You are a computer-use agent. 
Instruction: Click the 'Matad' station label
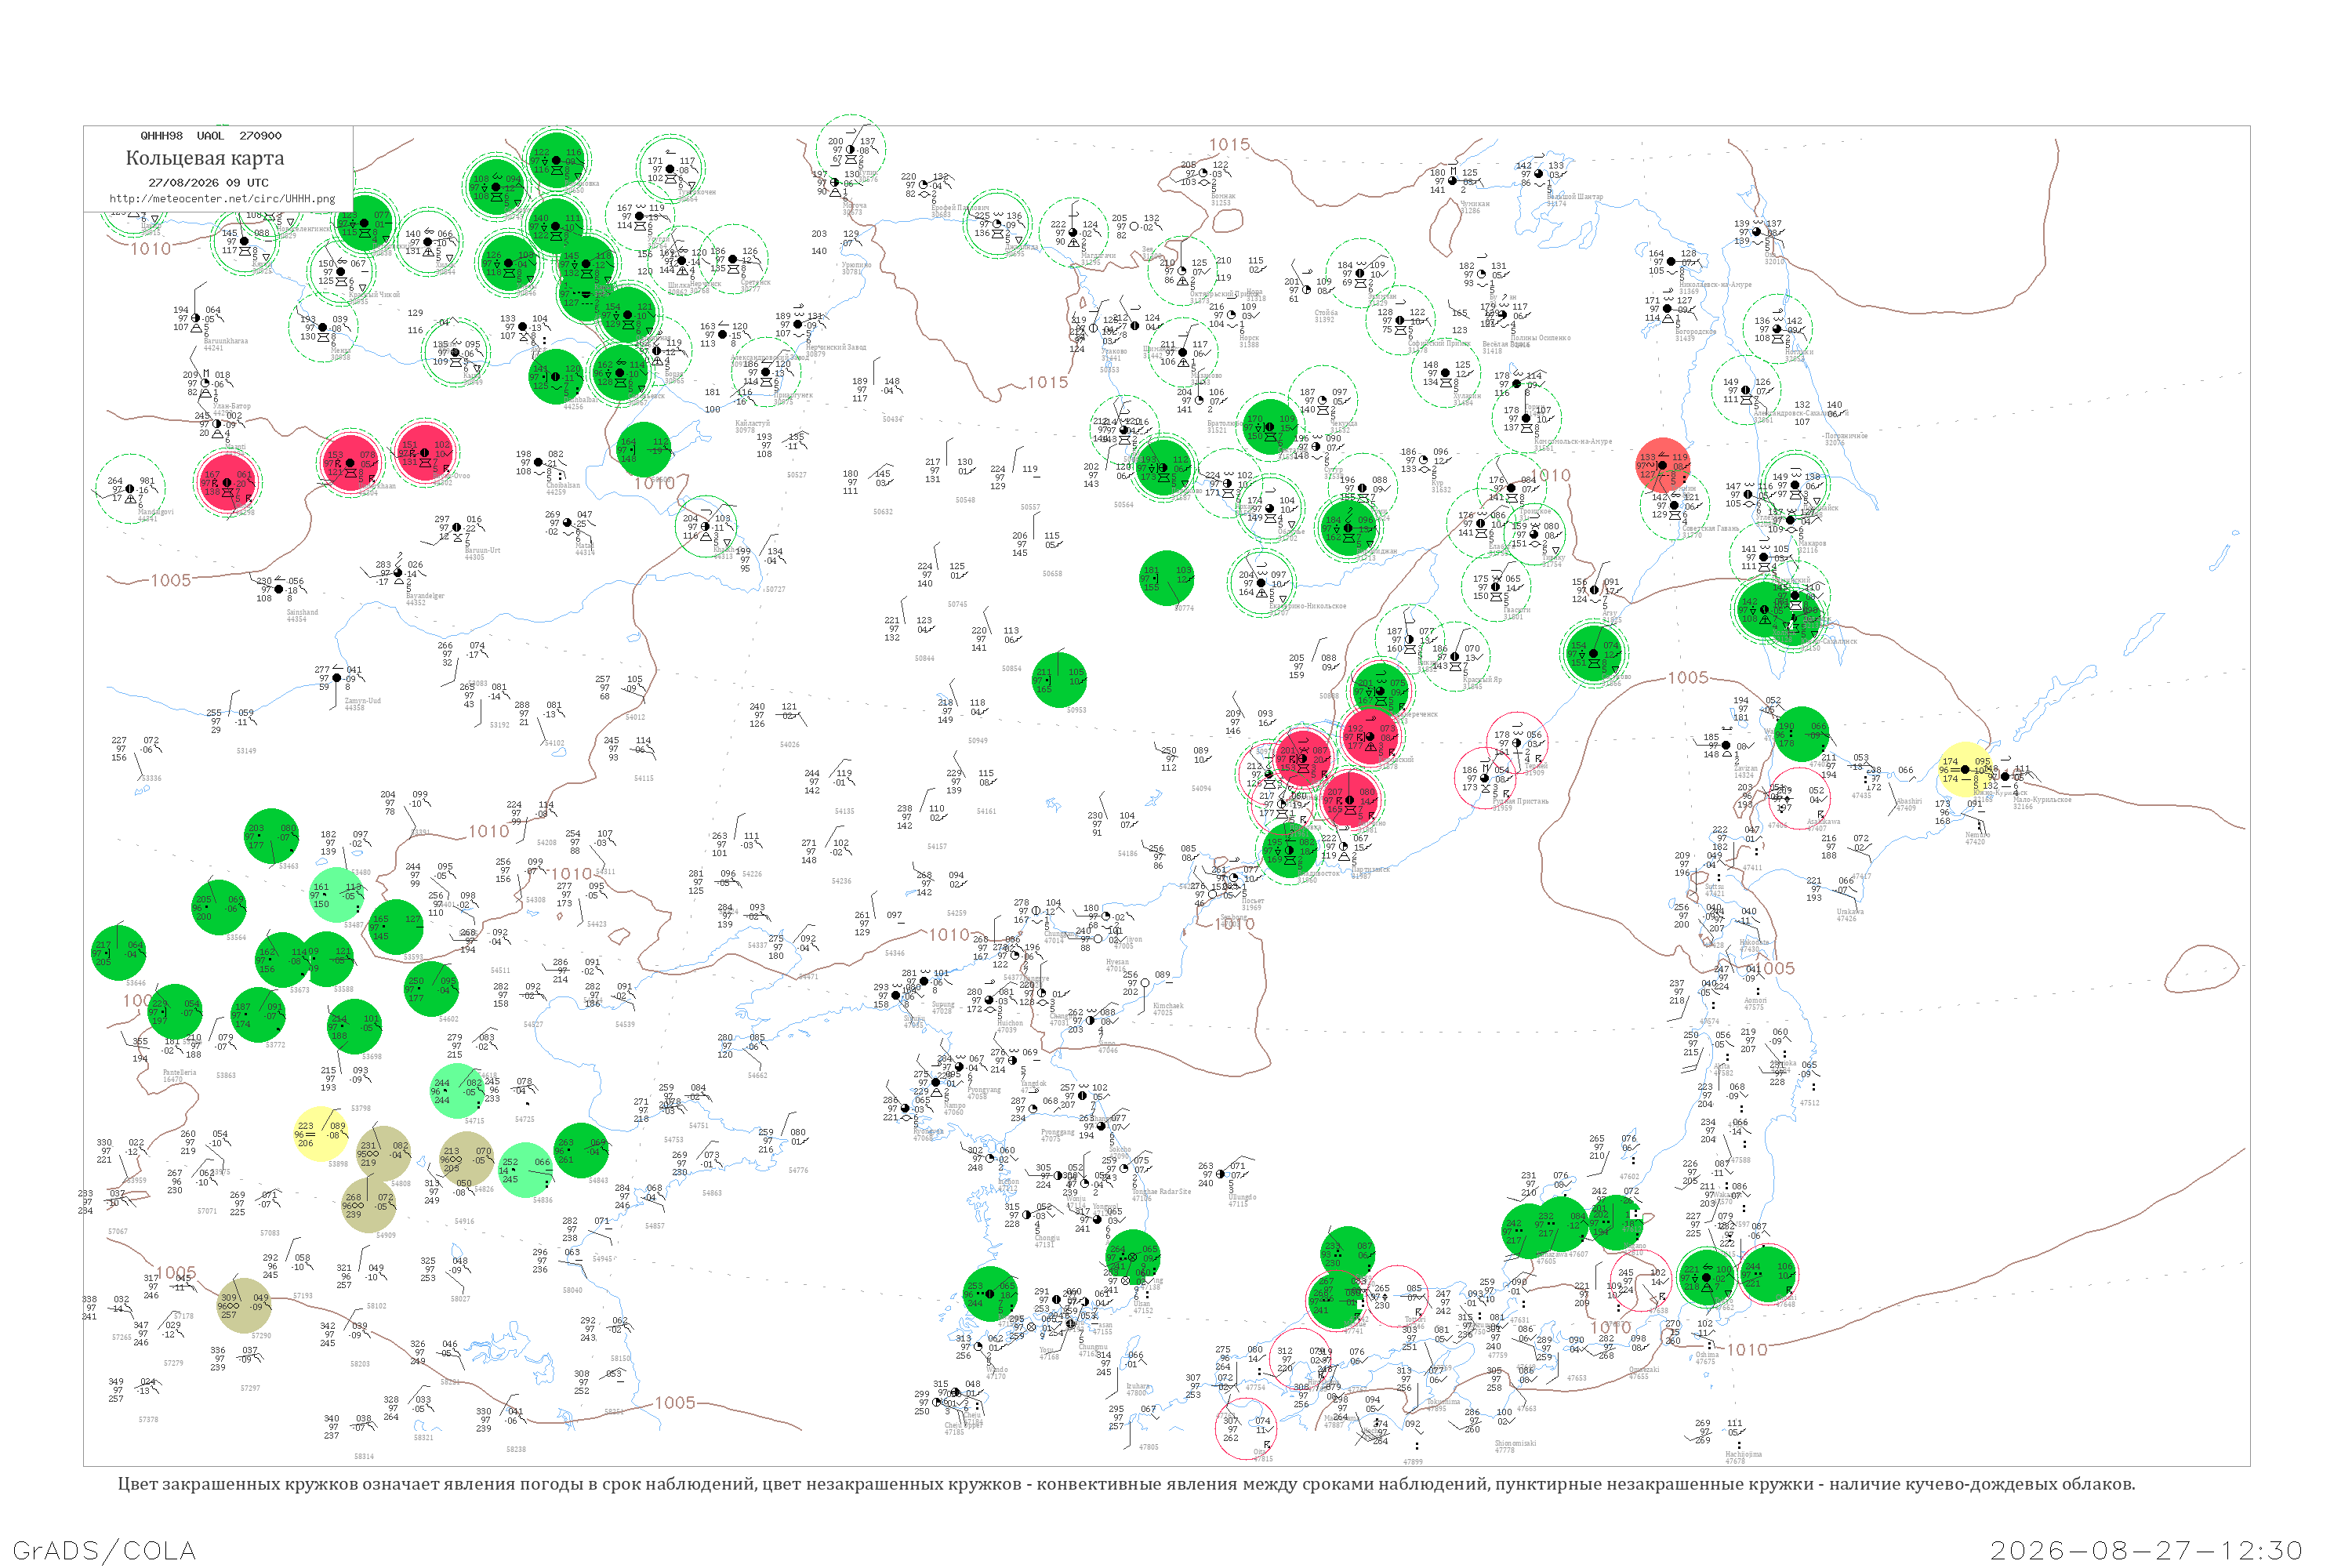(584, 546)
